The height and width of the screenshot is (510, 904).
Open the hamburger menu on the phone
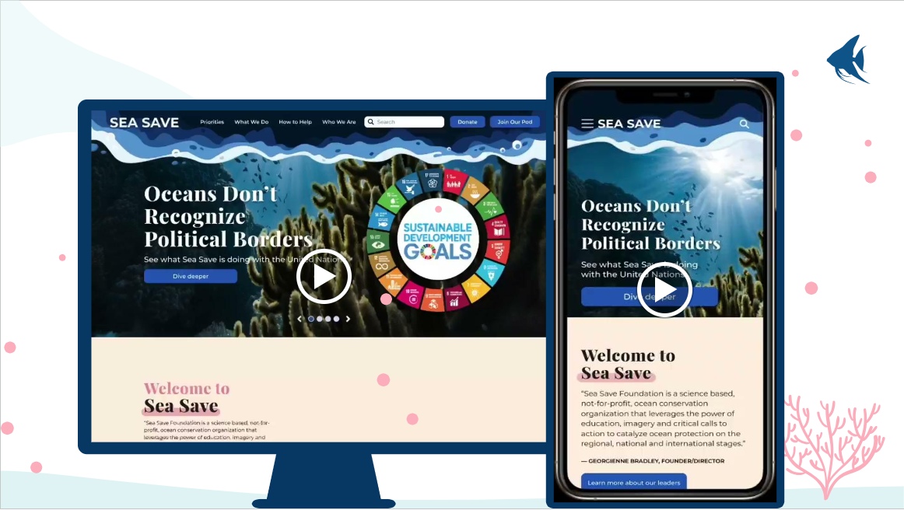coord(587,124)
